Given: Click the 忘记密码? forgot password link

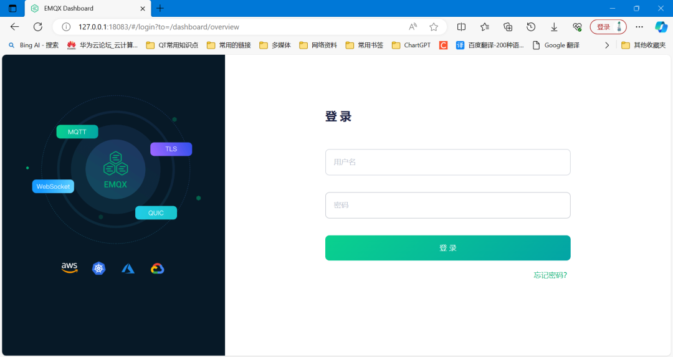Looking at the screenshot, I should pyautogui.click(x=550, y=275).
